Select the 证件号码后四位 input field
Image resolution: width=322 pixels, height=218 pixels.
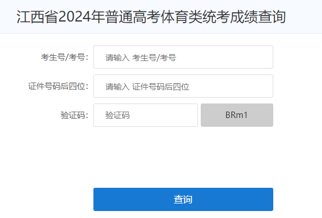coord(183,86)
